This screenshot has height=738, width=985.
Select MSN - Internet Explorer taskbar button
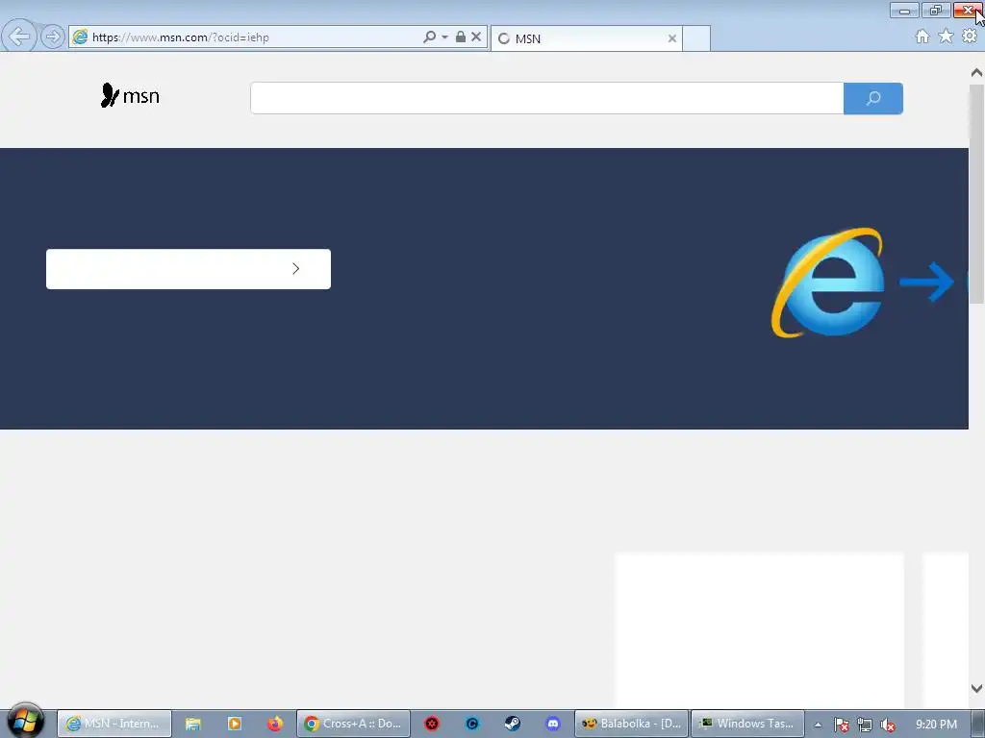pyautogui.click(x=114, y=724)
